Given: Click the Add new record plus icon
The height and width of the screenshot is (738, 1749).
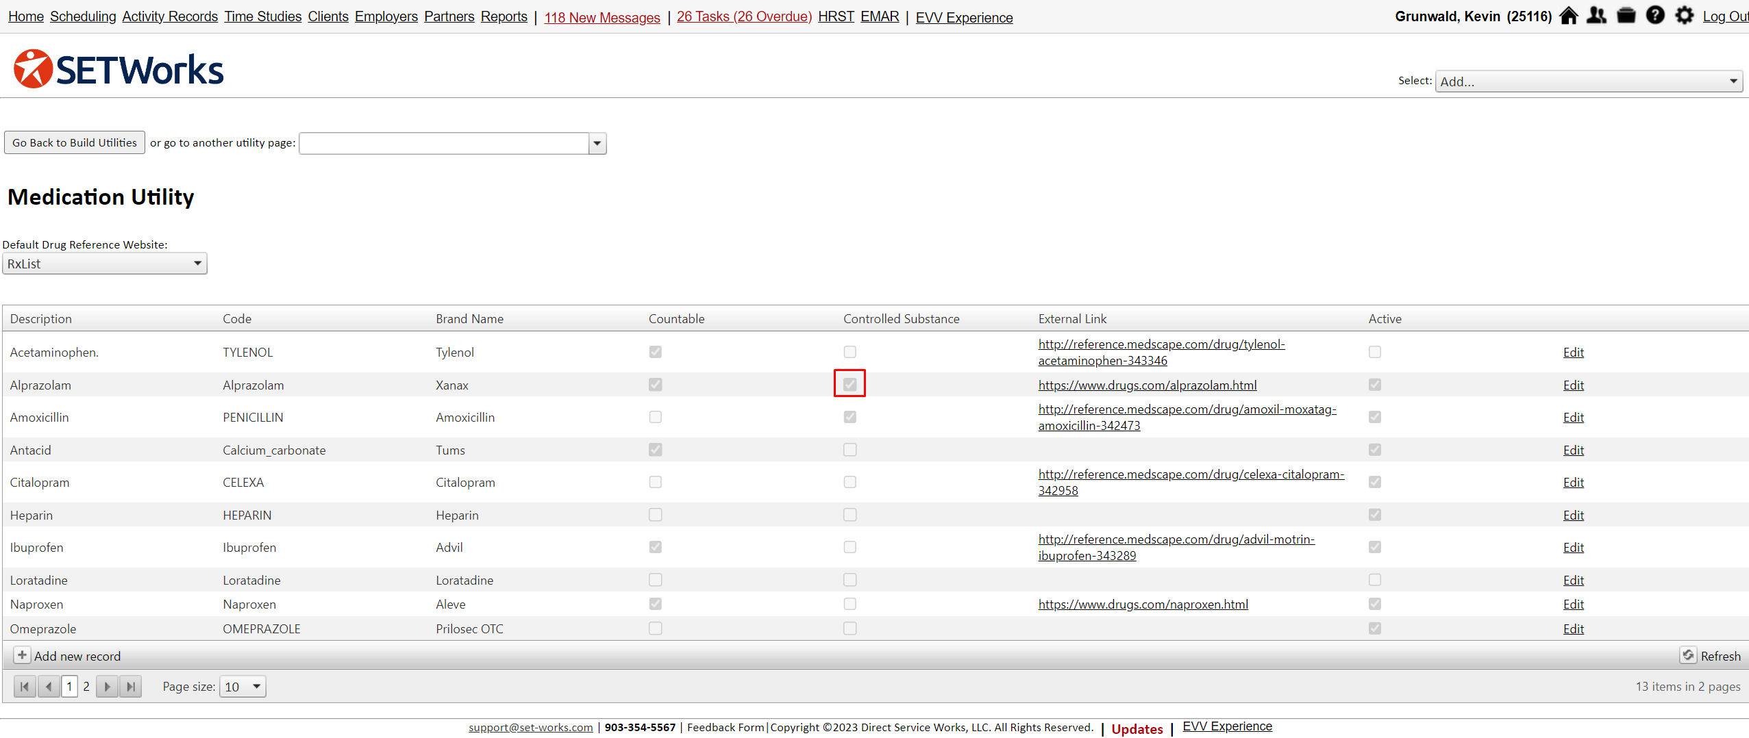Looking at the screenshot, I should (x=22, y=655).
